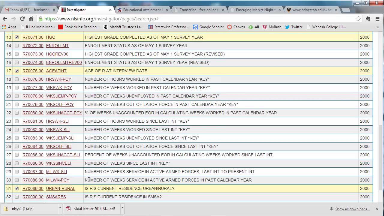
Task: Click the vertical page scrollbar thumb
Action: [381, 157]
